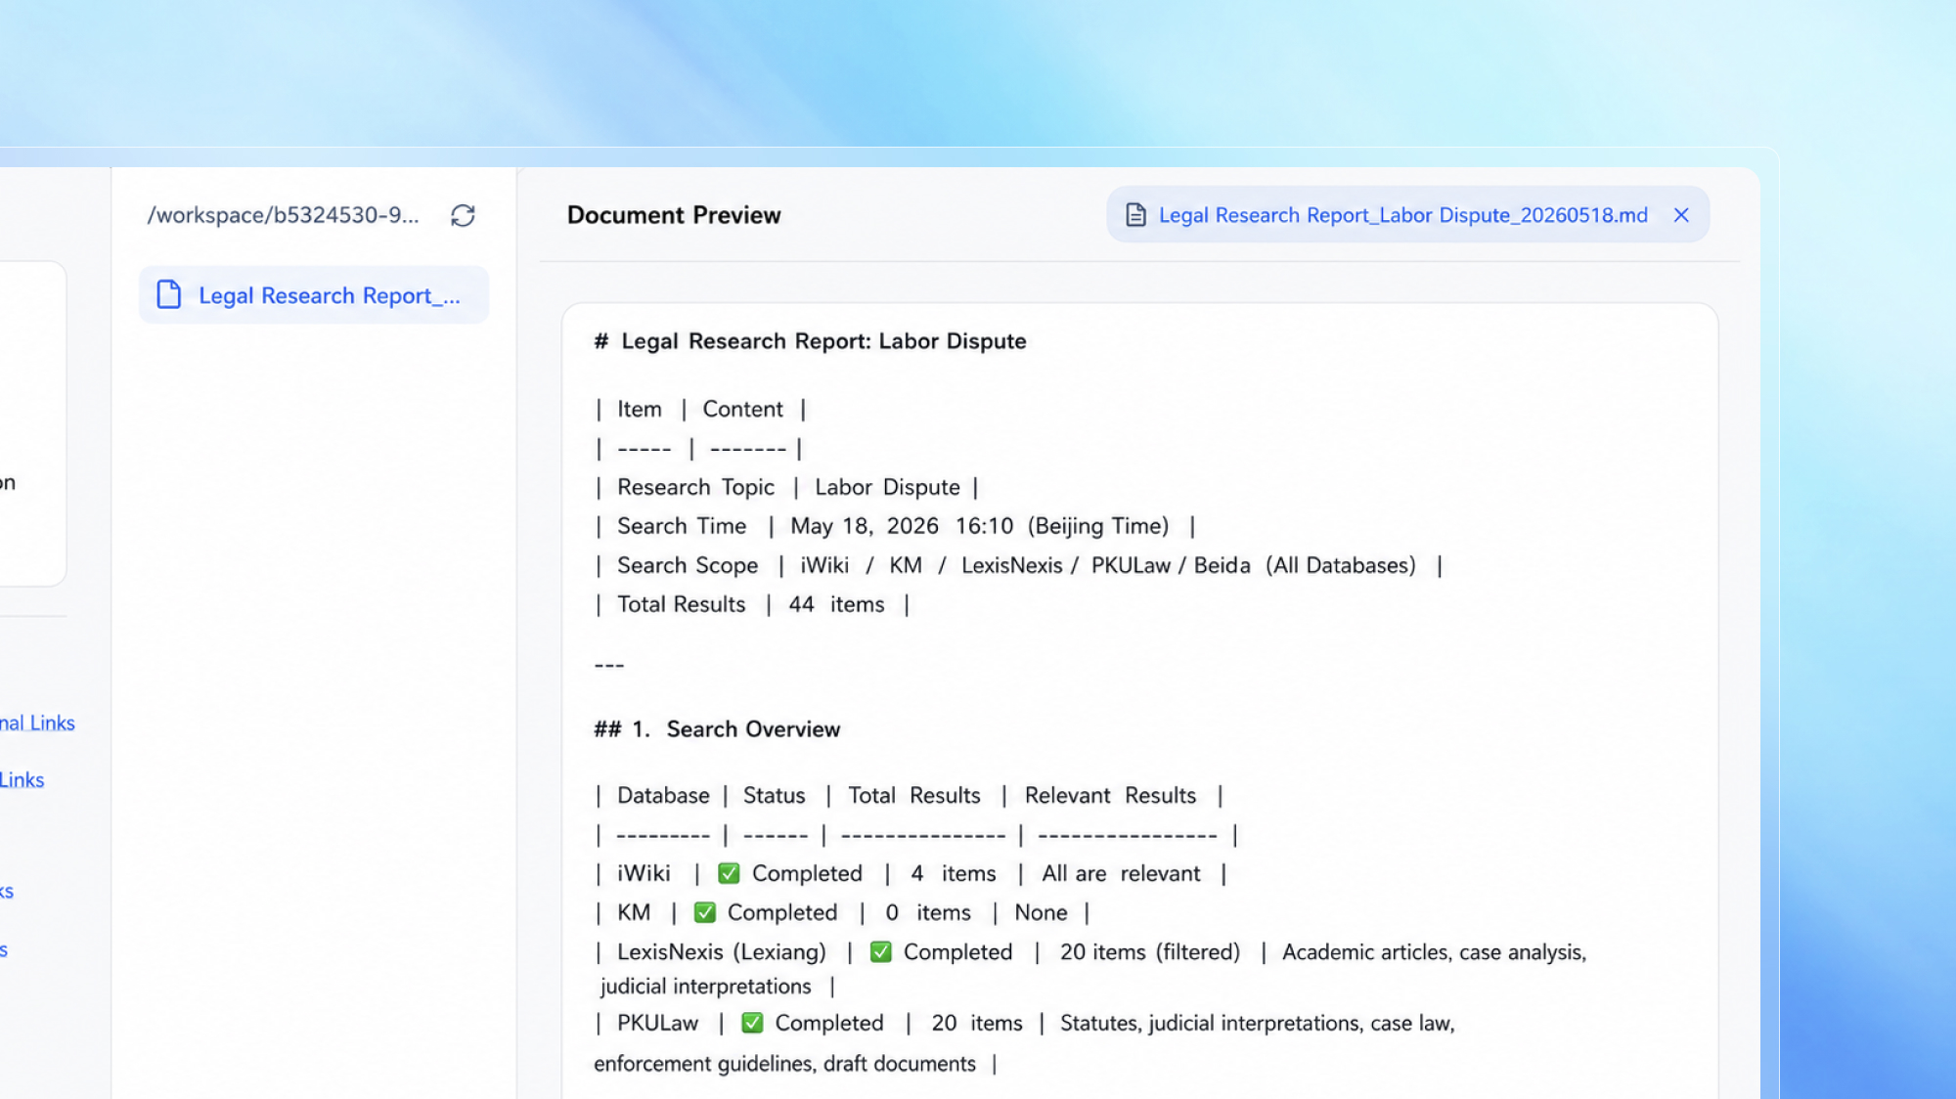
Task: Click the iWiki Completed green checkmark
Action: click(729, 873)
